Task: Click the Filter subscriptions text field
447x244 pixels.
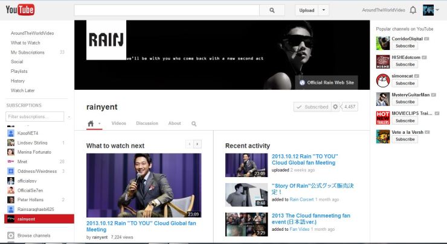Action: [x=34, y=117]
